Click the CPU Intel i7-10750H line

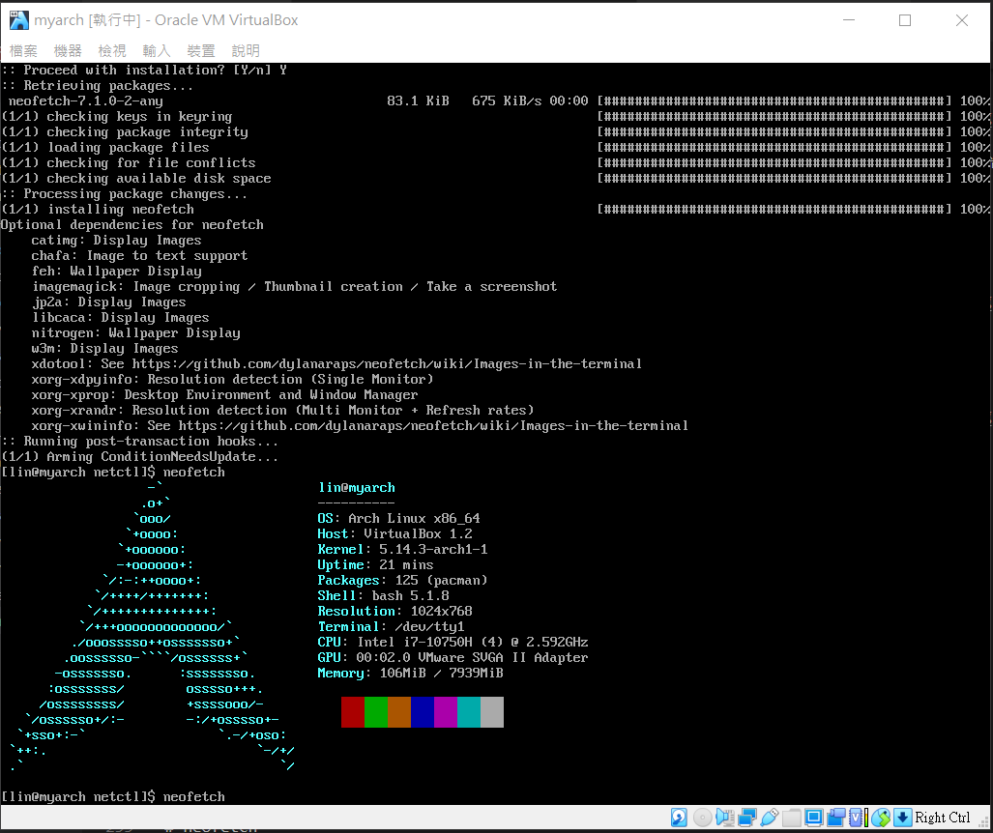[453, 642]
